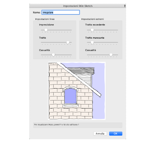The width and height of the screenshot is (156, 141).
Task: Click the 'Impostazioni estremi' group label
Action: 93,19
